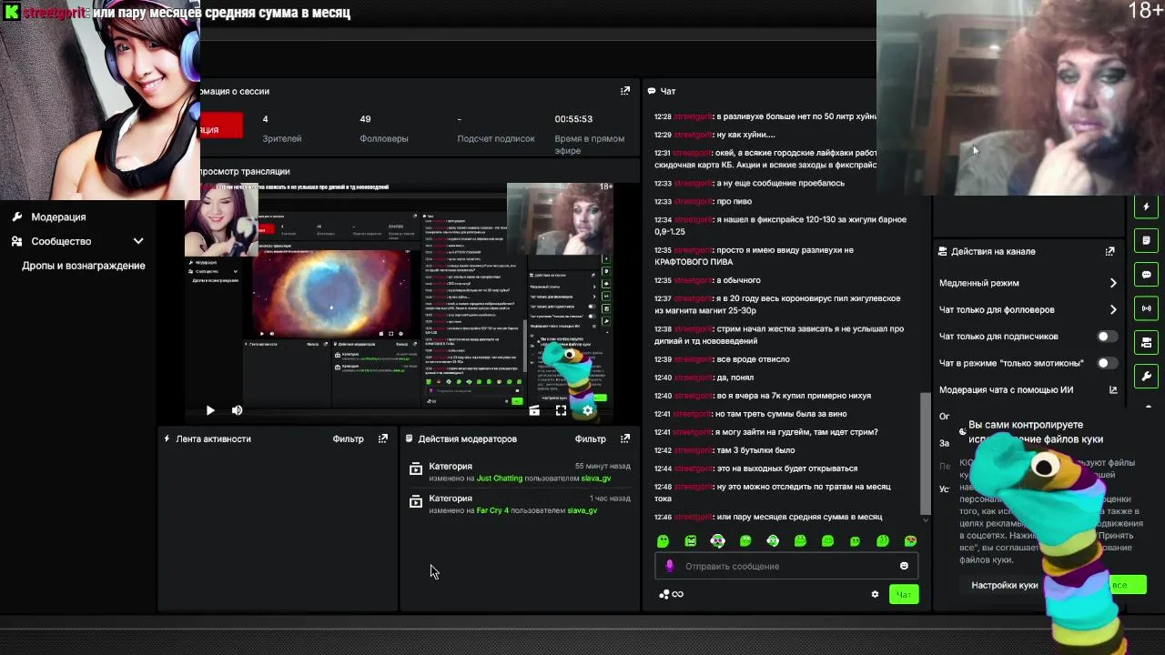Image resolution: width=1165 pixels, height=655 pixels.
Task: Insert the first green quick emote
Action: tap(663, 541)
